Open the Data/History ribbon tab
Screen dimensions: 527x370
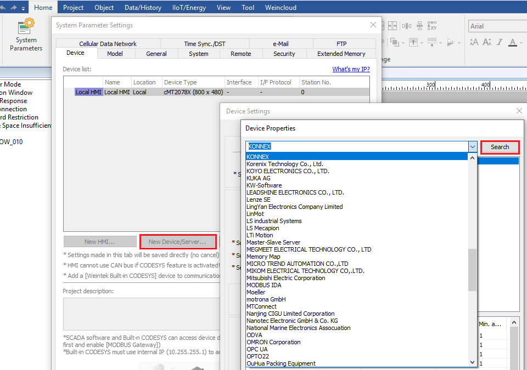point(143,7)
